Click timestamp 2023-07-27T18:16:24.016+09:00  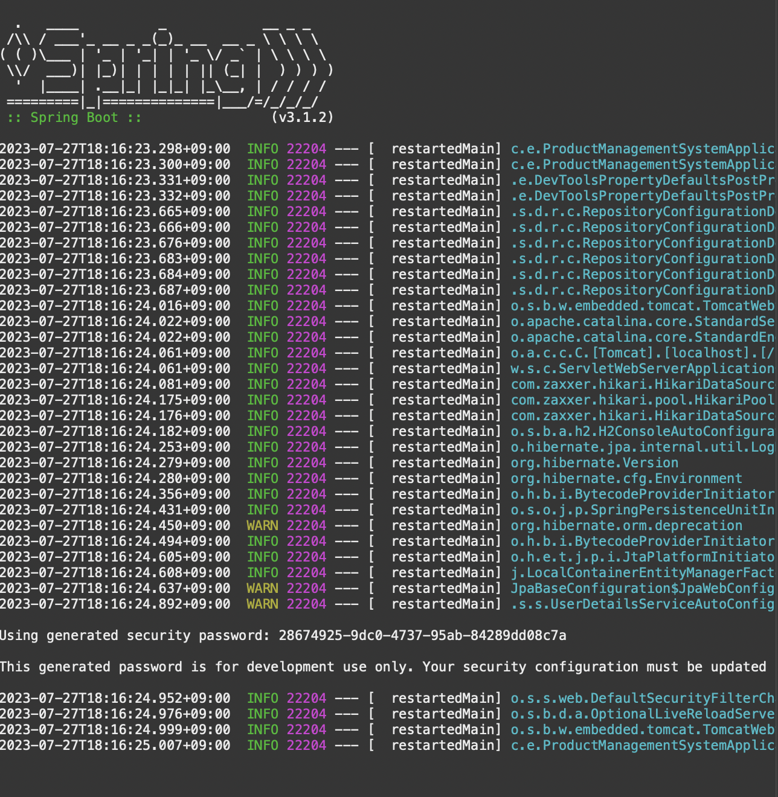(x=115, y=306)
